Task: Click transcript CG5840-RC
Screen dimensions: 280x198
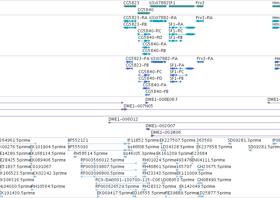Action: [144, 34]
